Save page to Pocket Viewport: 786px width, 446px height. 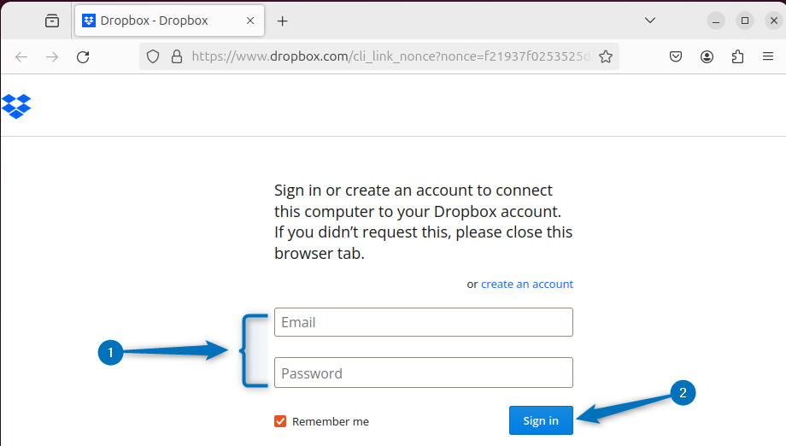tap(675, 57)
